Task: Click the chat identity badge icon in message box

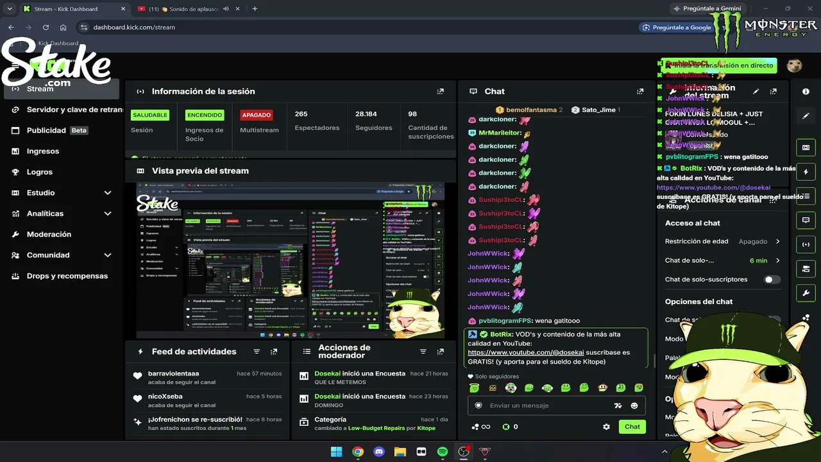Action: (x=478, y=406)
